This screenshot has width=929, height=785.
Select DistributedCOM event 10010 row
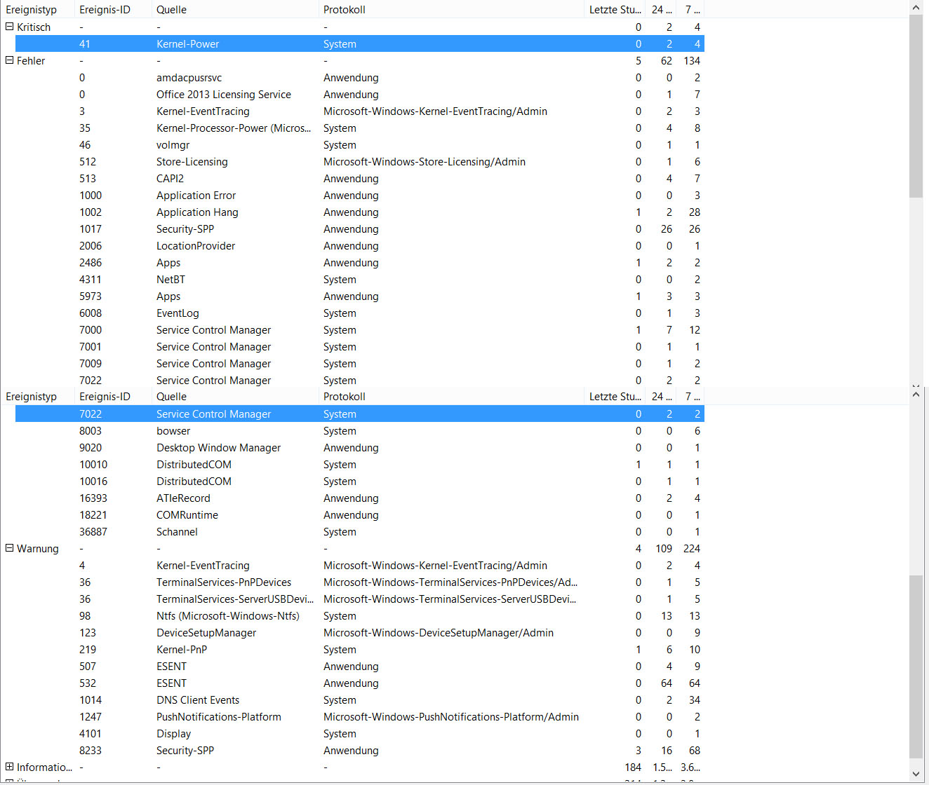coord(359,464)
